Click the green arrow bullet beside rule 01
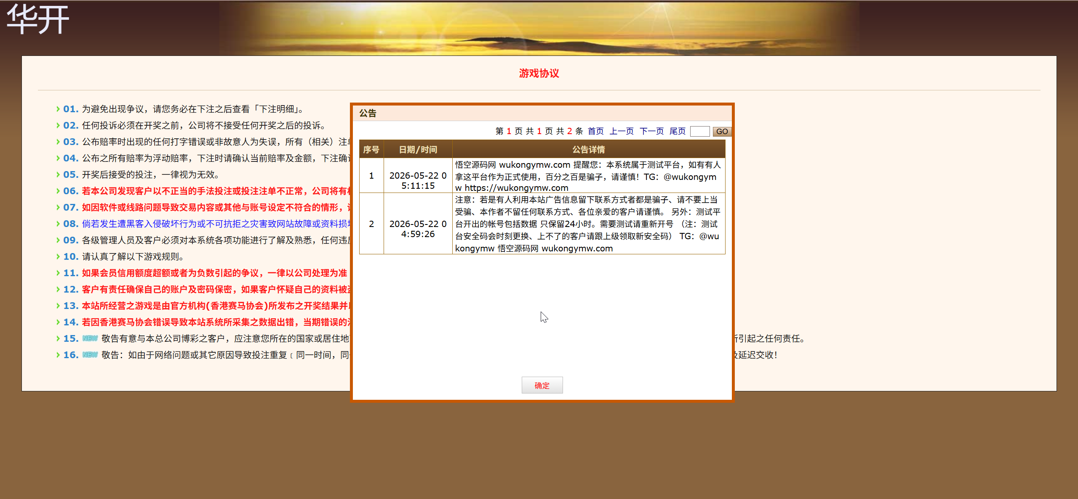Viewport: 1078px width, 499px height. tap(58, 109)
